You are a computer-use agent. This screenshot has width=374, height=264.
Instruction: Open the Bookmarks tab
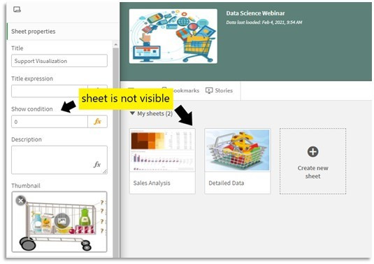coord(180,90)
